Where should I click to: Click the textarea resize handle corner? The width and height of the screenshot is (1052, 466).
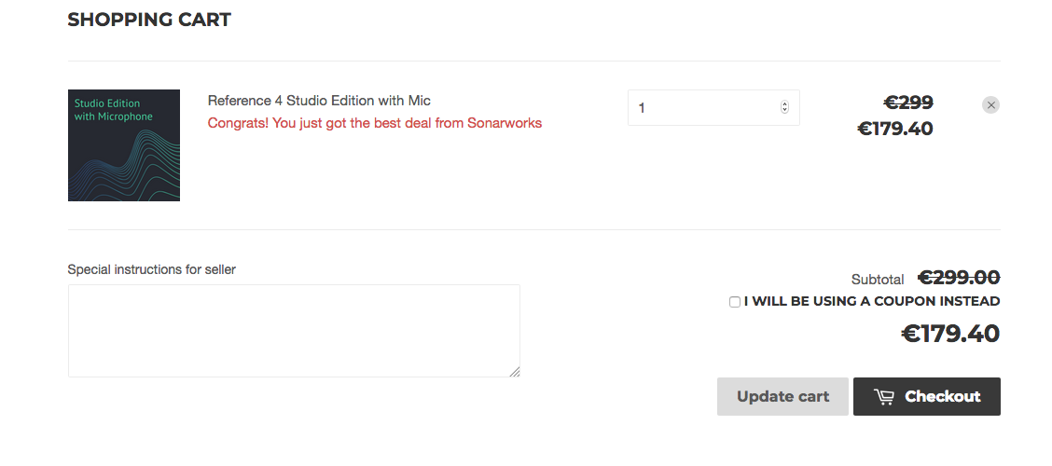pos(514,371)
